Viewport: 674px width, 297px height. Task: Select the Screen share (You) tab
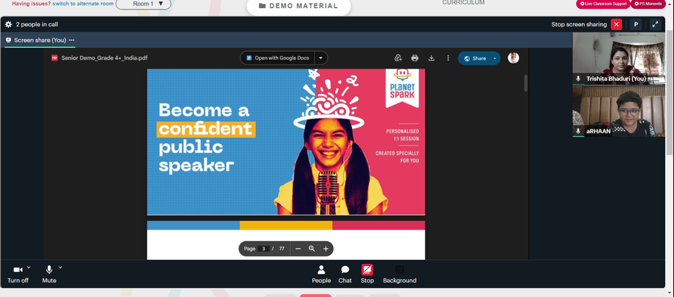click(x=40, y=40)
